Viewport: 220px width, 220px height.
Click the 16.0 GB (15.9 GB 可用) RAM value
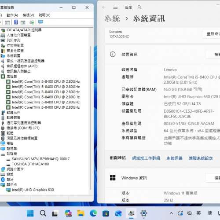point(183,90)
